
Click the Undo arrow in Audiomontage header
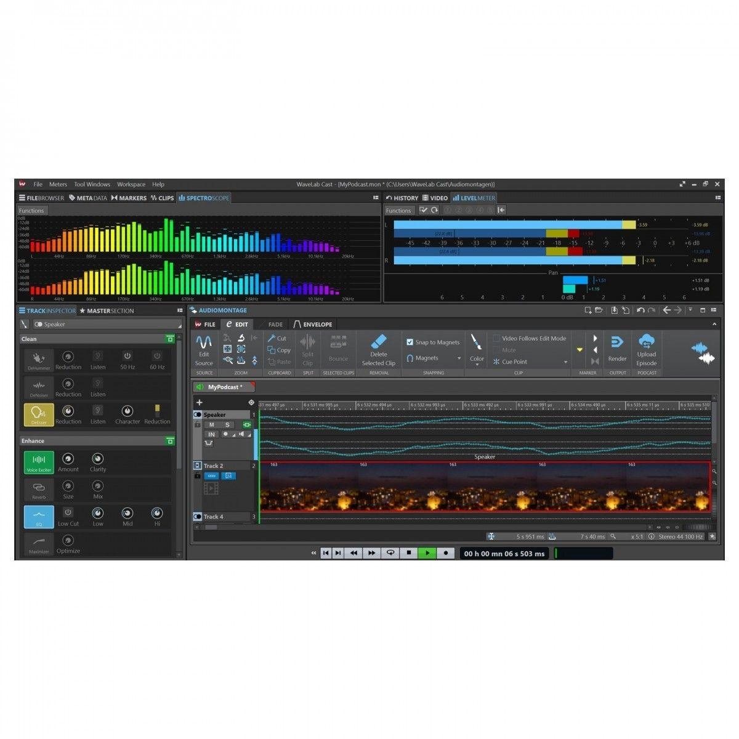point(640,310)
